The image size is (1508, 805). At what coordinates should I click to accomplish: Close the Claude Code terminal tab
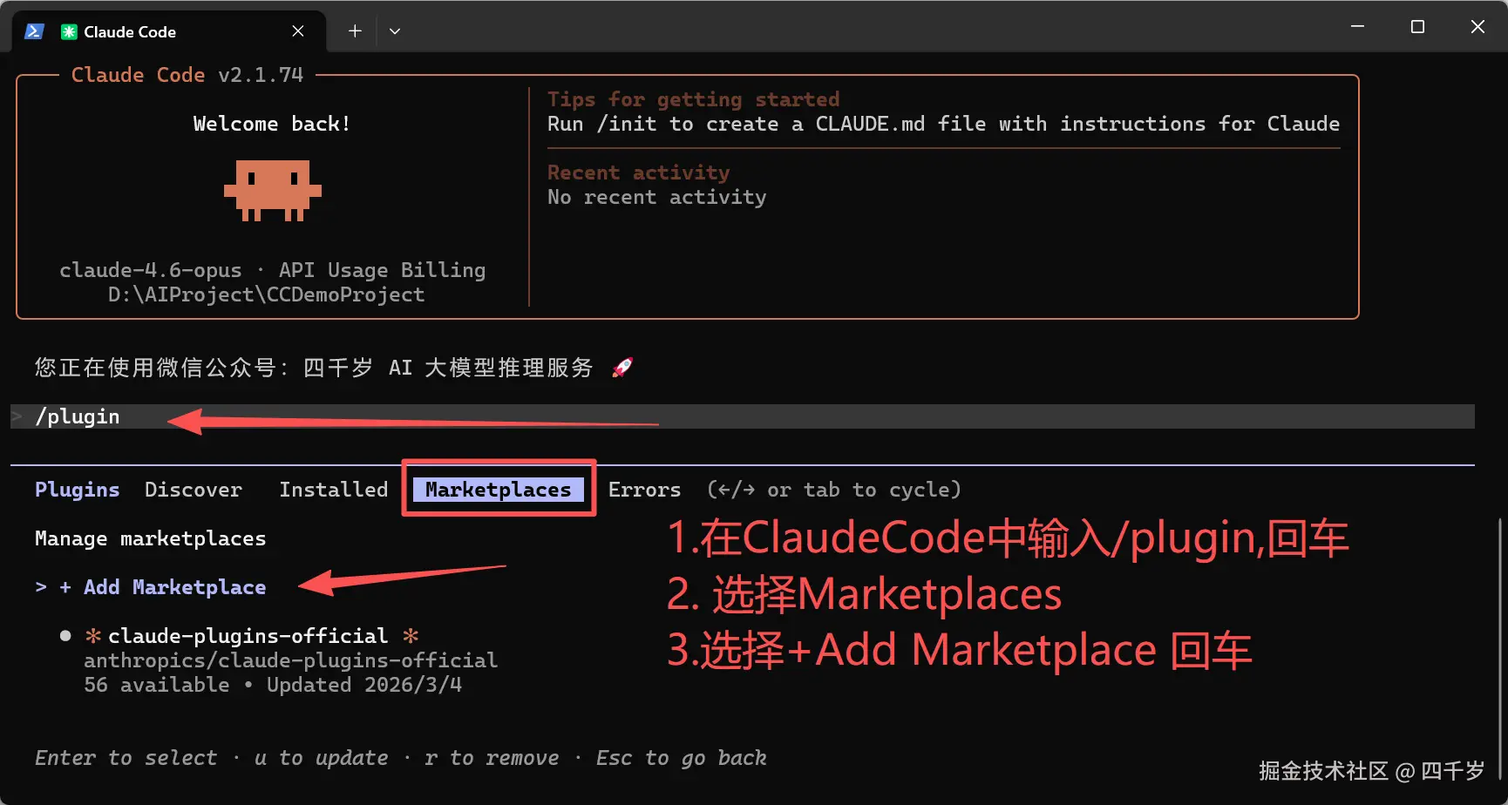click(298, 31)
